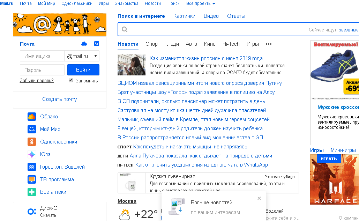359x221 pixels.
Task: Click the Юла star icon
Action: pyautogui.click(x=32, y=154)
